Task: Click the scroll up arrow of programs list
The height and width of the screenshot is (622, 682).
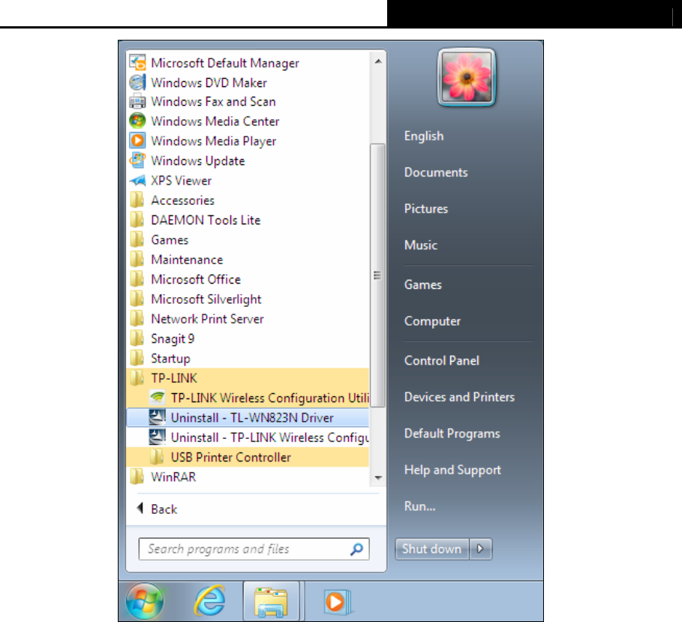Action: 378,62
